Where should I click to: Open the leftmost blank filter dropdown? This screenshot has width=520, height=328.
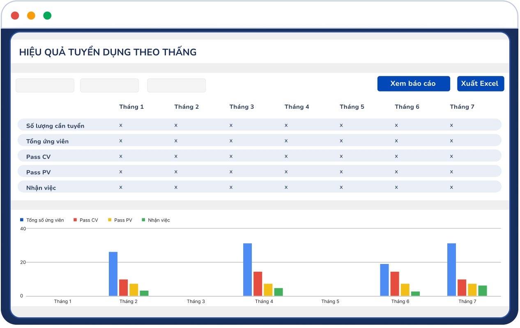click(x=45, y=85)
